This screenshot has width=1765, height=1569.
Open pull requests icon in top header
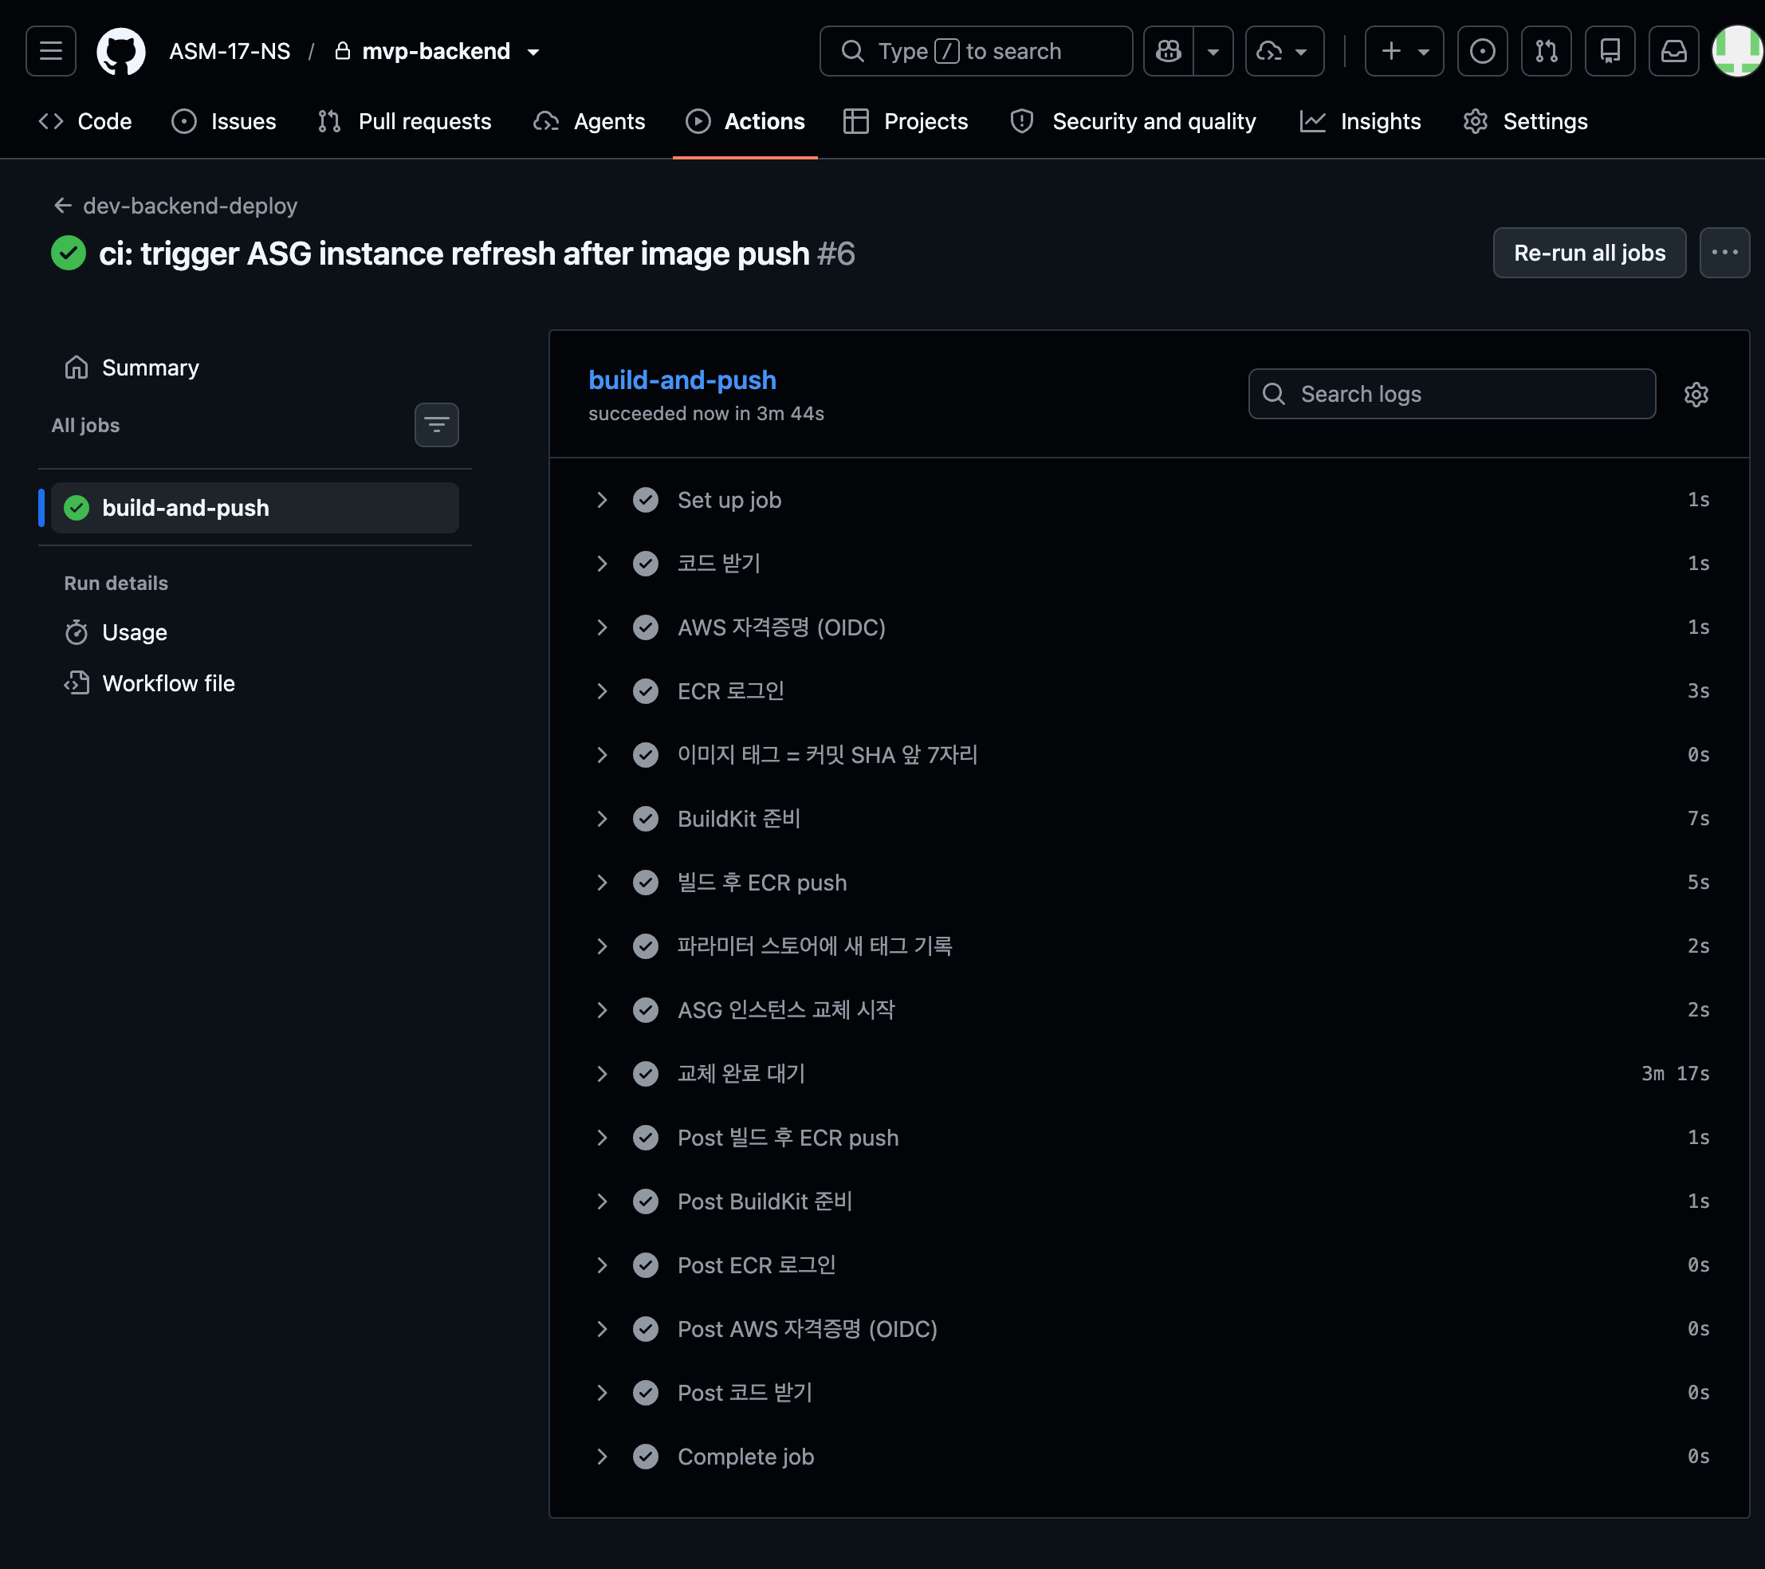[1546, 51]
